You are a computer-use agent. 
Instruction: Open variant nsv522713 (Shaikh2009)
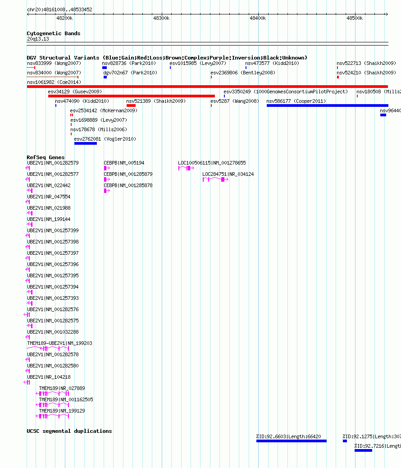[366, 63]
